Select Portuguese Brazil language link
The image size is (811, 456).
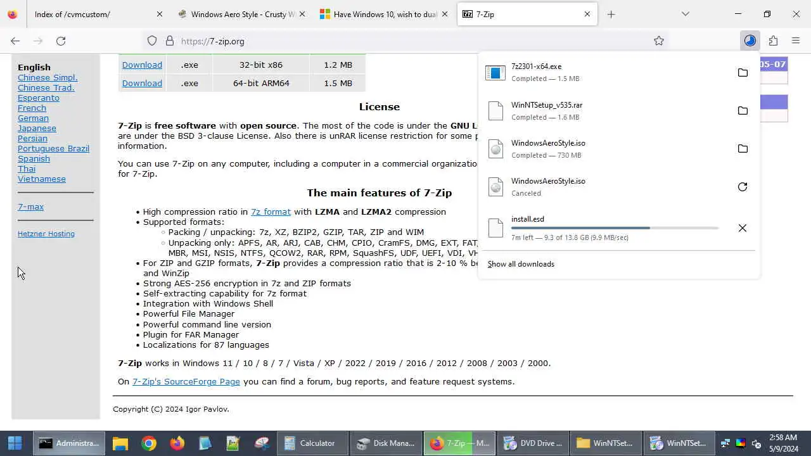pyautogui.click(x=53, y=148)
